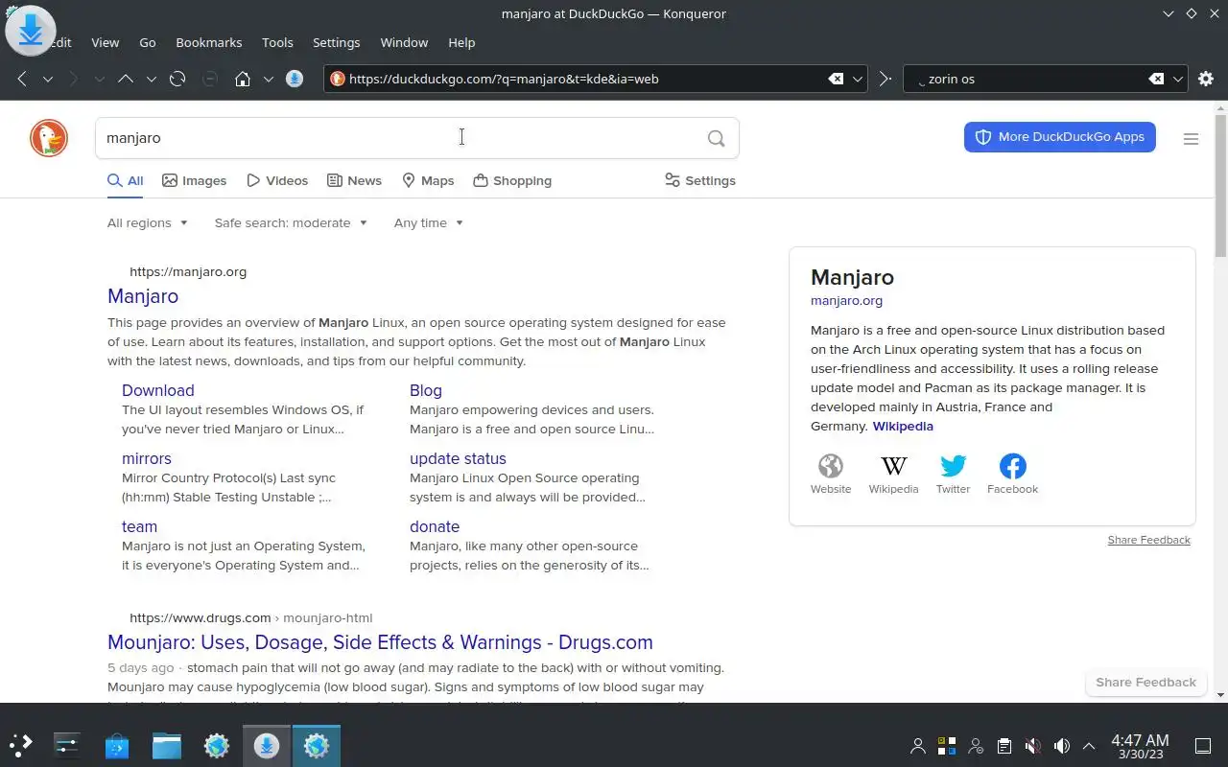Expand the URL history dropdown
Screen dimensions: 1228x767
[858, 79]
